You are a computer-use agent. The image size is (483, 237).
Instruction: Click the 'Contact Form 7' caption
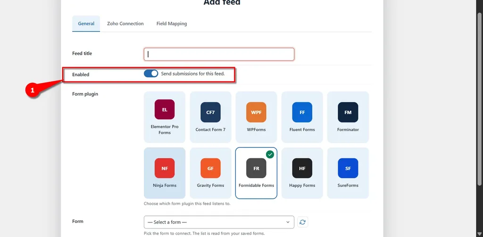click(210, 130)
